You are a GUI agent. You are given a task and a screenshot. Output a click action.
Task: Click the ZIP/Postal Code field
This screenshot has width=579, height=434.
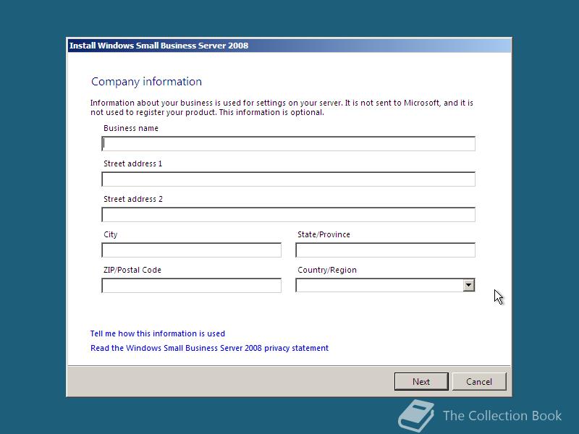tap(191, 285)
